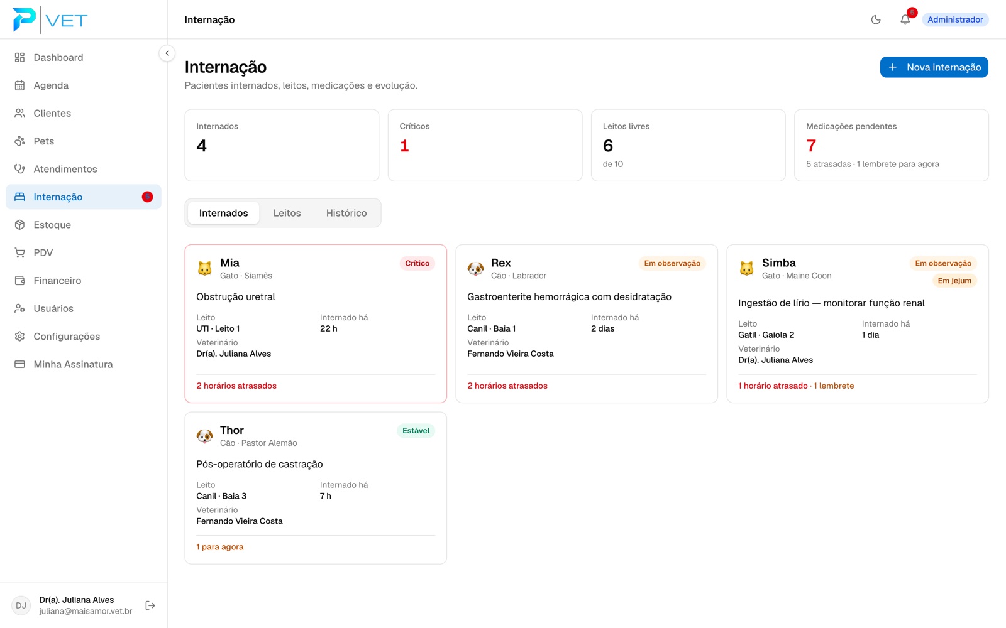Click Rex's dog avatar icon
This screenshot has height=628, width=1006.
475,269
